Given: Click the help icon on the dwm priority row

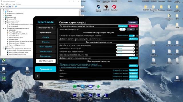Looking at the screenshot, I should [x=137, y=45].
